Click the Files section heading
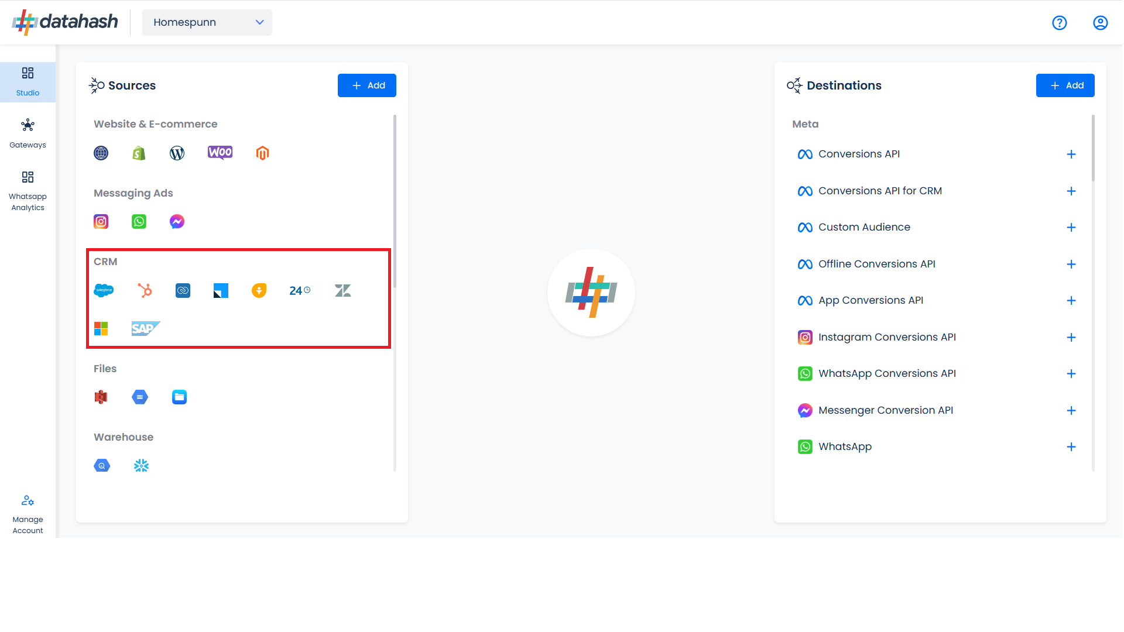 [105, 369]
